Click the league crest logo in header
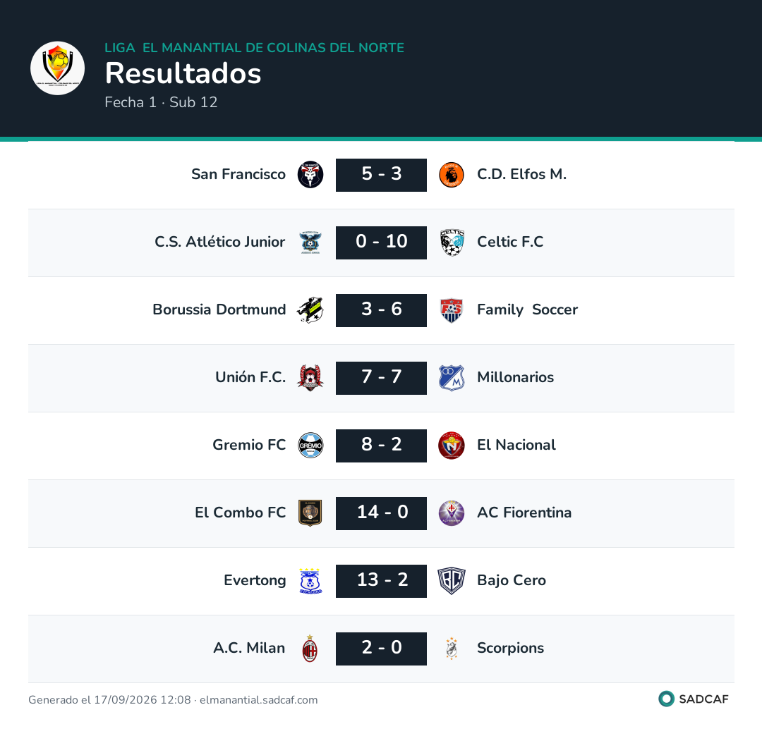Image resolution: width=762 pixels, height=736 pixels. (57, 68)
